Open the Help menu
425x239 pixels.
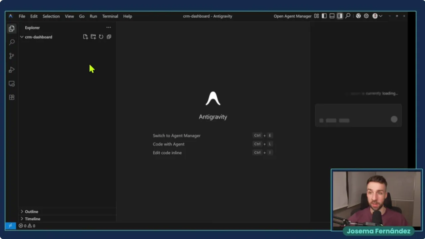pyautogui.click(x=127, y=16)
